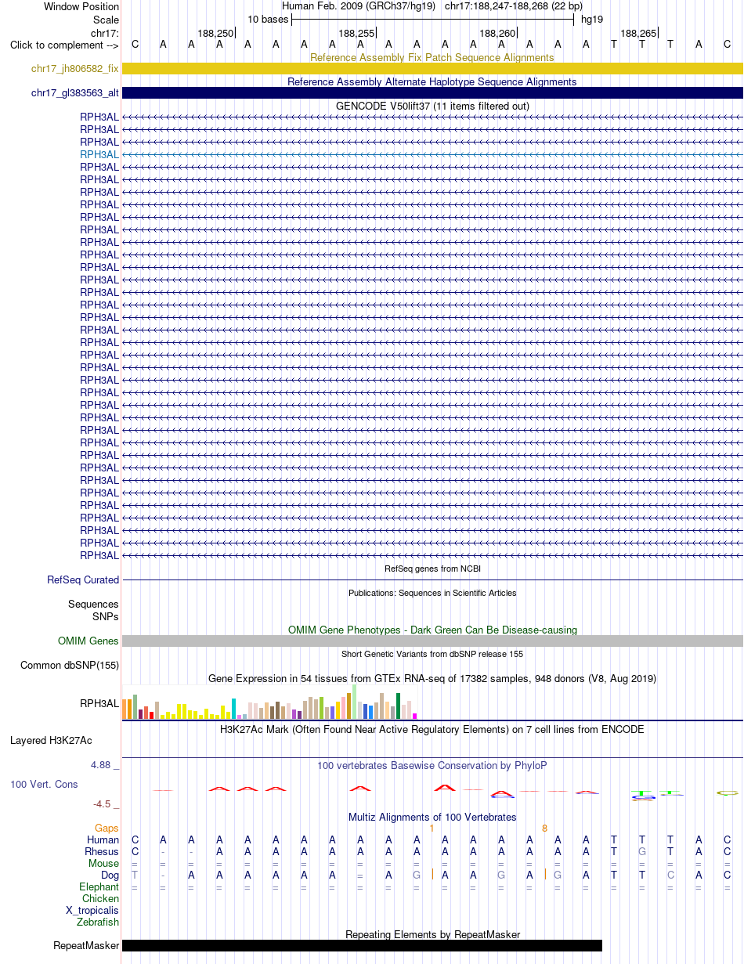Open the H3K27Ac Mark track title
Image resolution: width=744 pixels, height=964 pixels.
click(432, 729)
